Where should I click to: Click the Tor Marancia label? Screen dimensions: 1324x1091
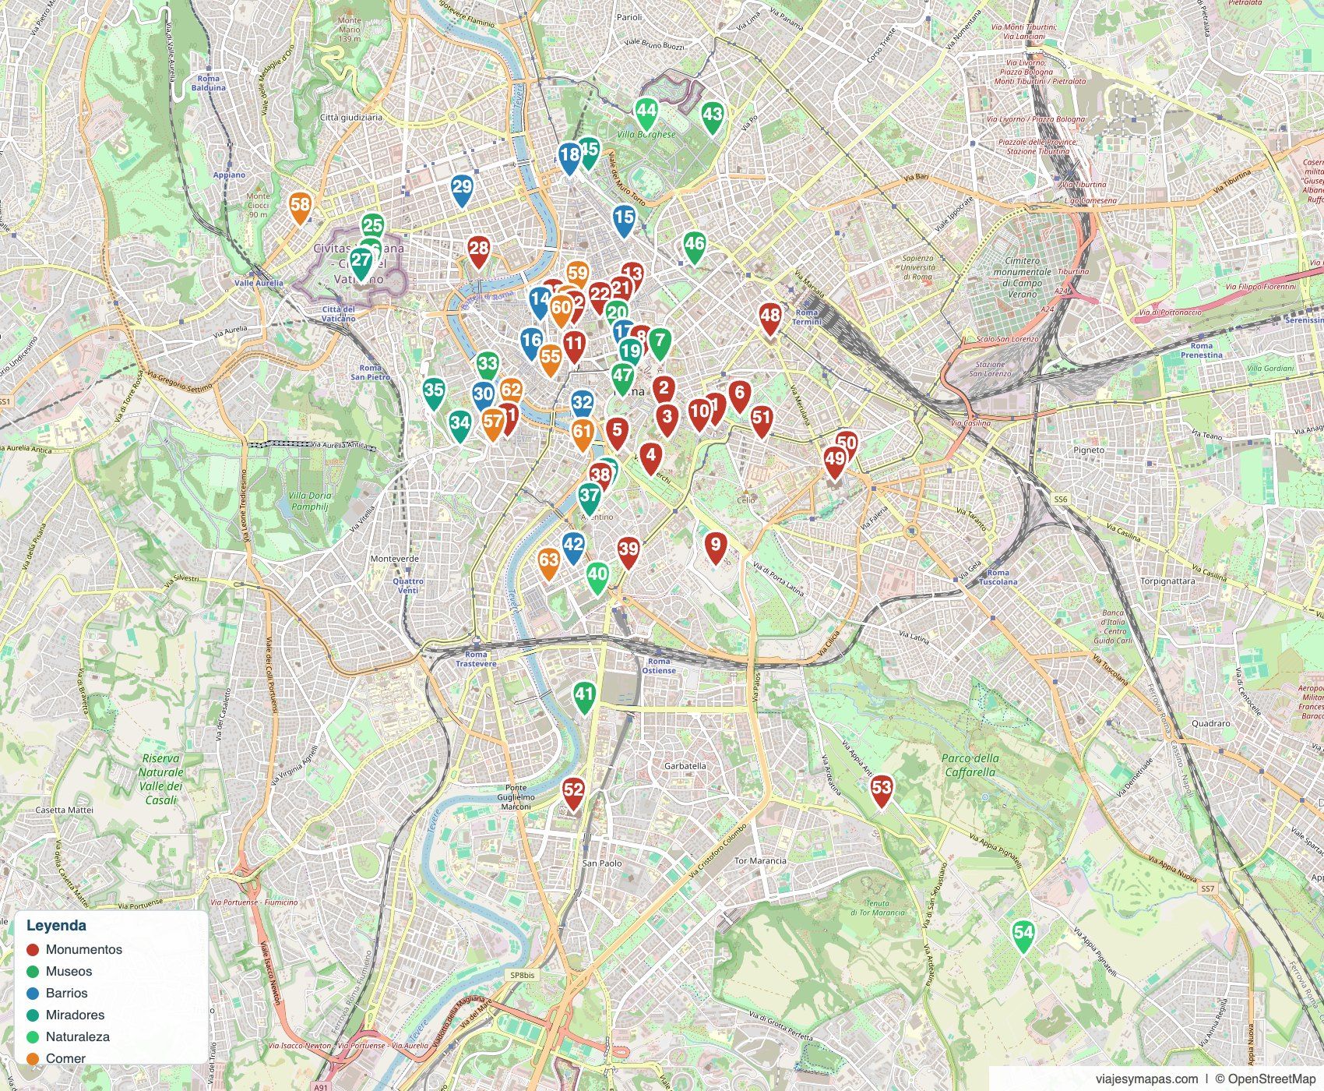coord(761,861)
